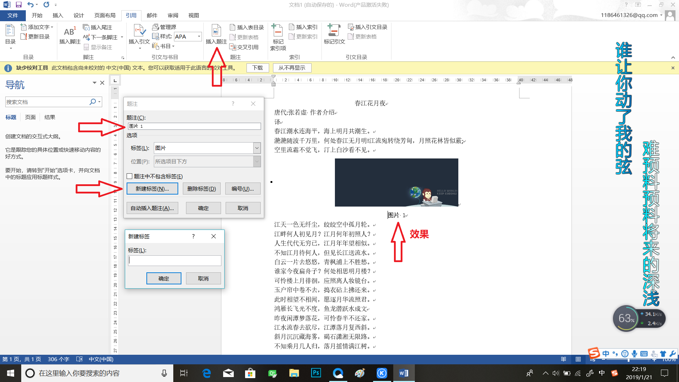Select the inserted picture in the document

pyautogui.click(x=396, y=183)
